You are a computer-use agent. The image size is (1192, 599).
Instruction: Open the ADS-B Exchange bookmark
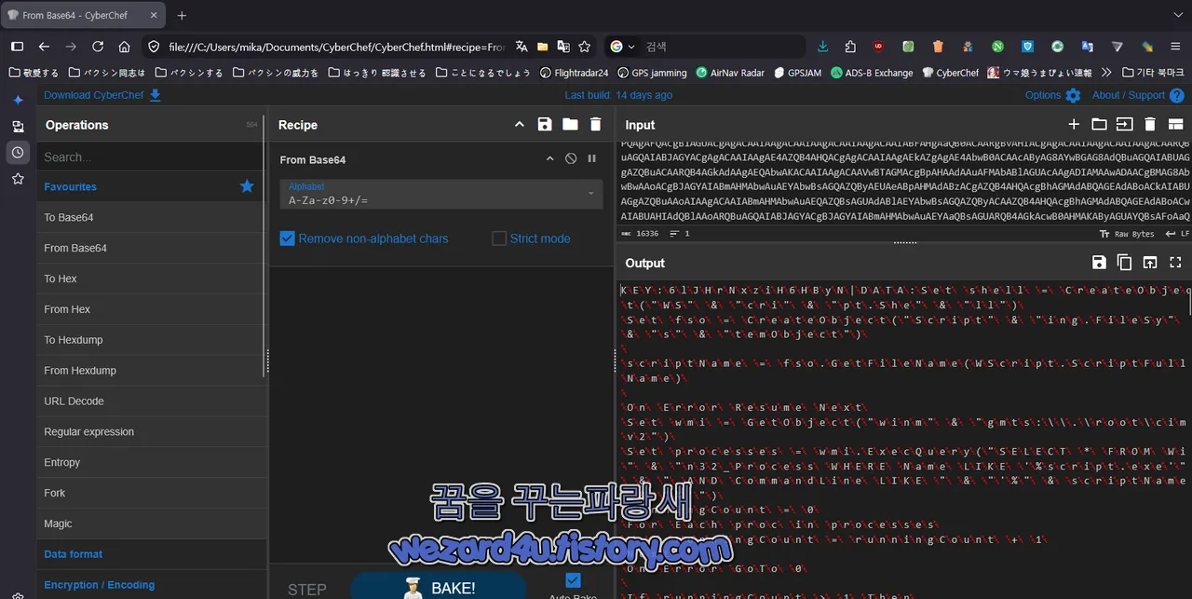pyautogui.click(x=872, y=72)
